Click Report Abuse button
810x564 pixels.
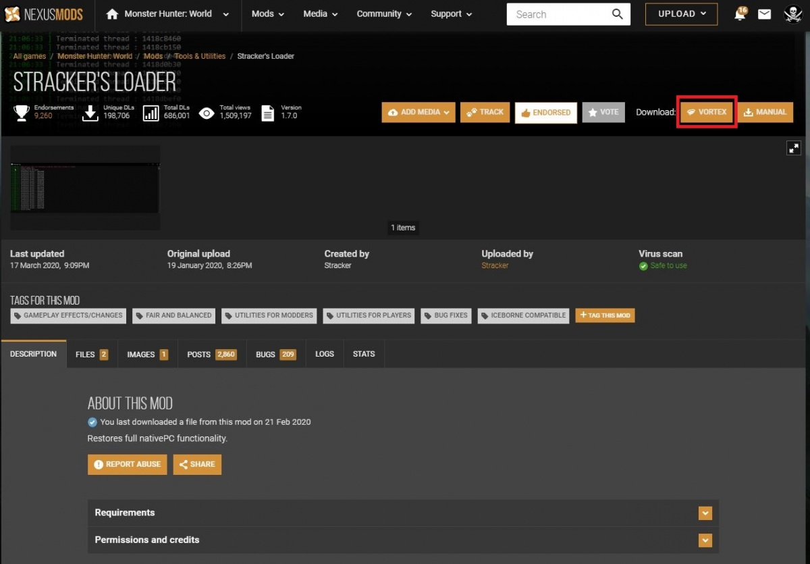click(x=127, y=465)
